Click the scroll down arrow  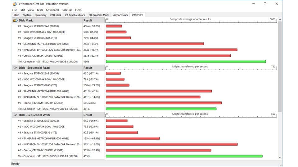tap(280, 157)
